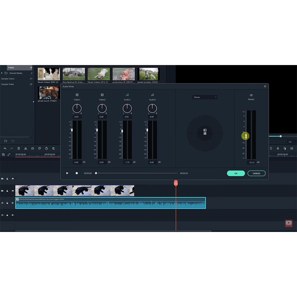Screen dimensions: 297x297
Task: Click the Master volume fader handle
Action: tap(246, 136)
